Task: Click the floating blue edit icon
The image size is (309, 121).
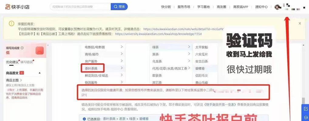Action: click(305, 109)
